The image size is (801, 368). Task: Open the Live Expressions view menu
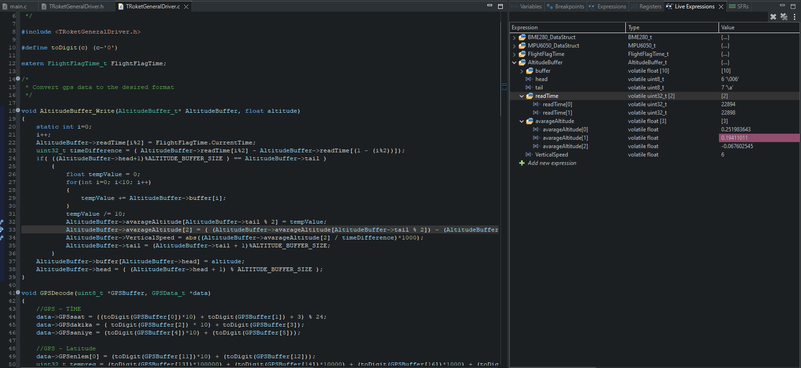pyautogui.click(x=794, y=17)
